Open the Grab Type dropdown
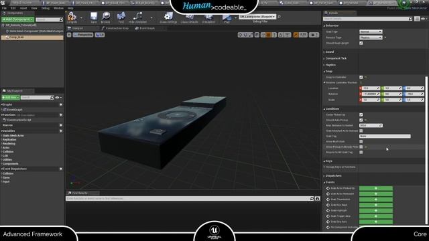This screenshot has width=429, height=241. (371, 31)
